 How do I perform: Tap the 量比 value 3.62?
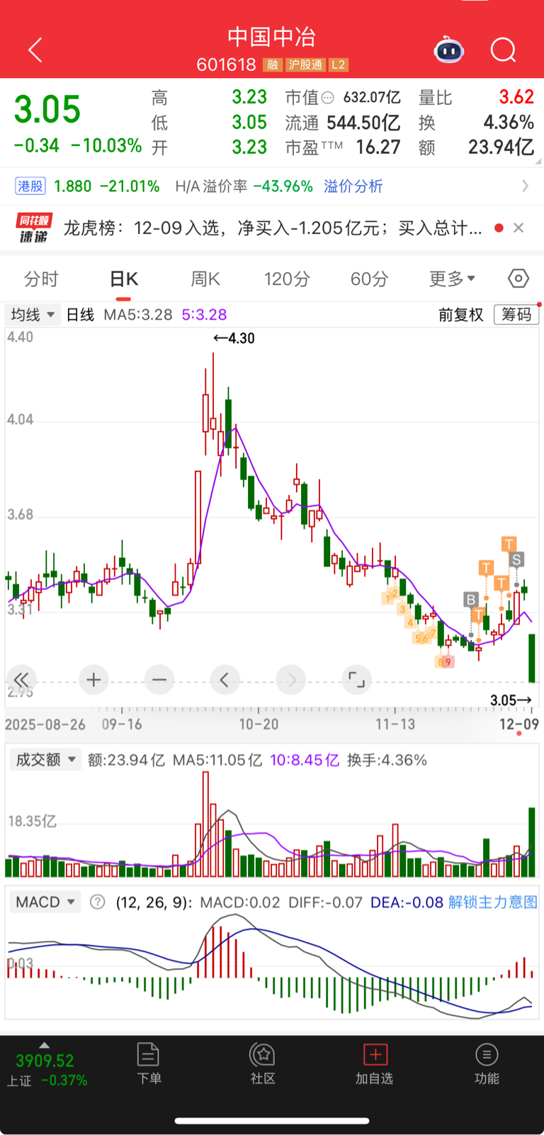[516, 97]
